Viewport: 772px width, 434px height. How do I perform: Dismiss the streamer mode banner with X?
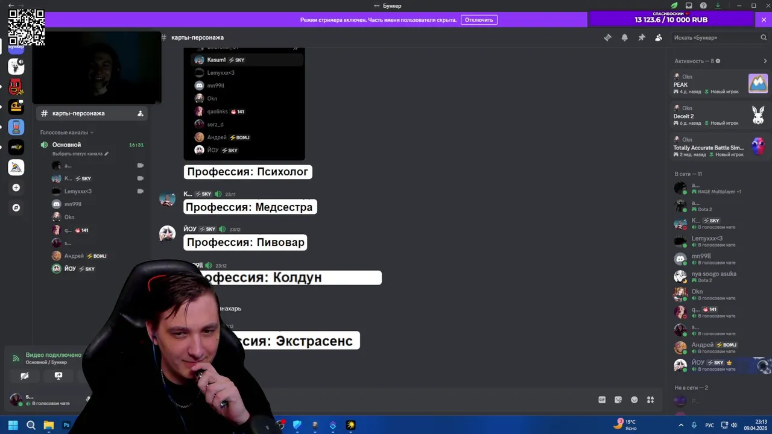click(x=764, y=20)
